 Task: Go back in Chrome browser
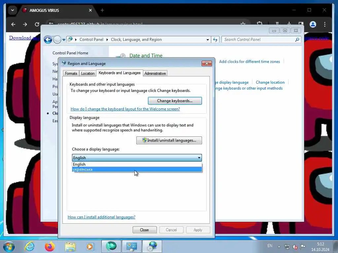[13, 24]
